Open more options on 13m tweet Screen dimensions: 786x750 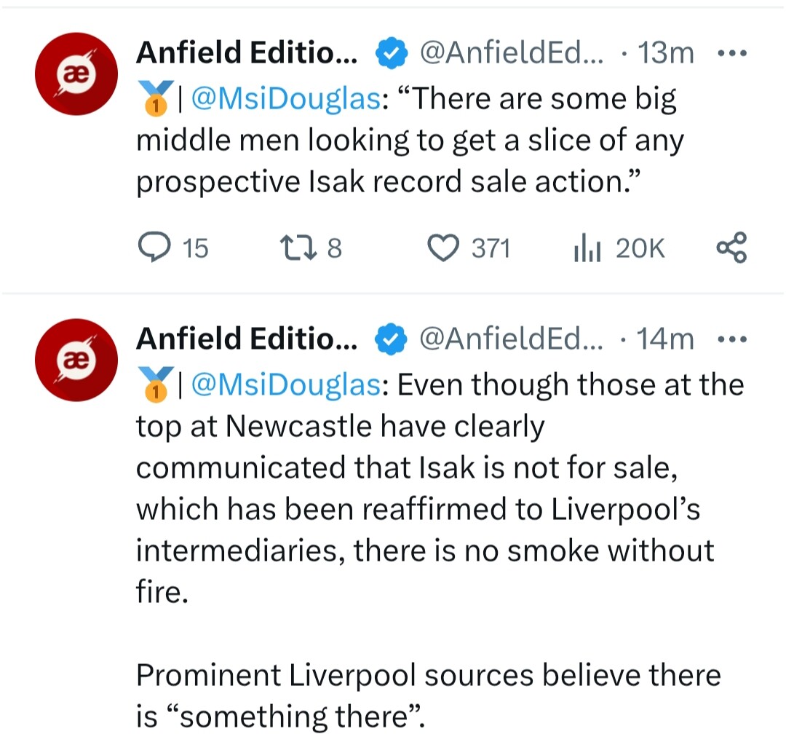click(731, 53)
